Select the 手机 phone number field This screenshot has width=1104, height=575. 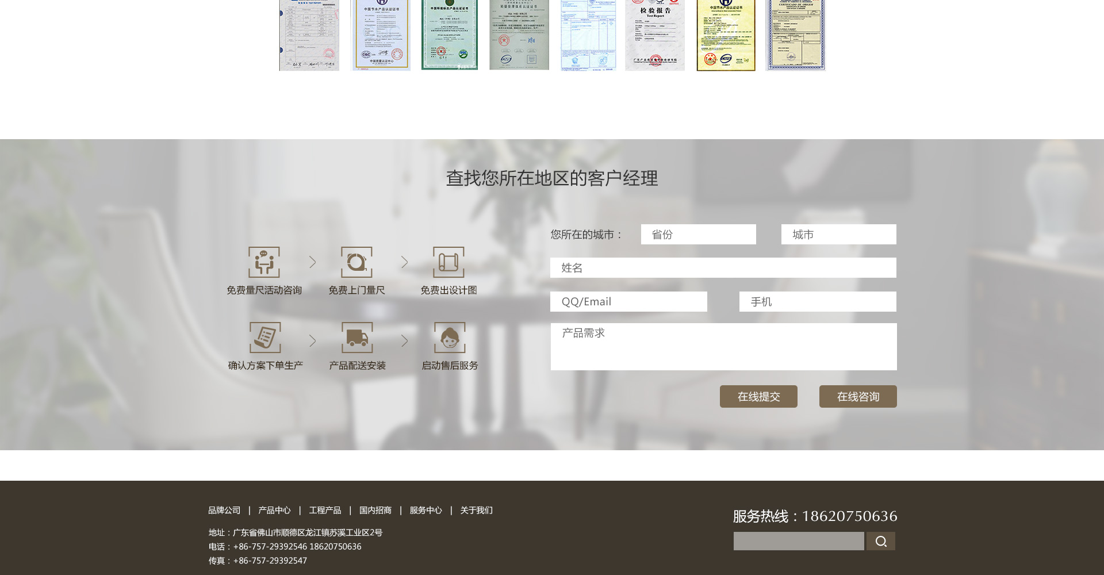coord(817,302)
